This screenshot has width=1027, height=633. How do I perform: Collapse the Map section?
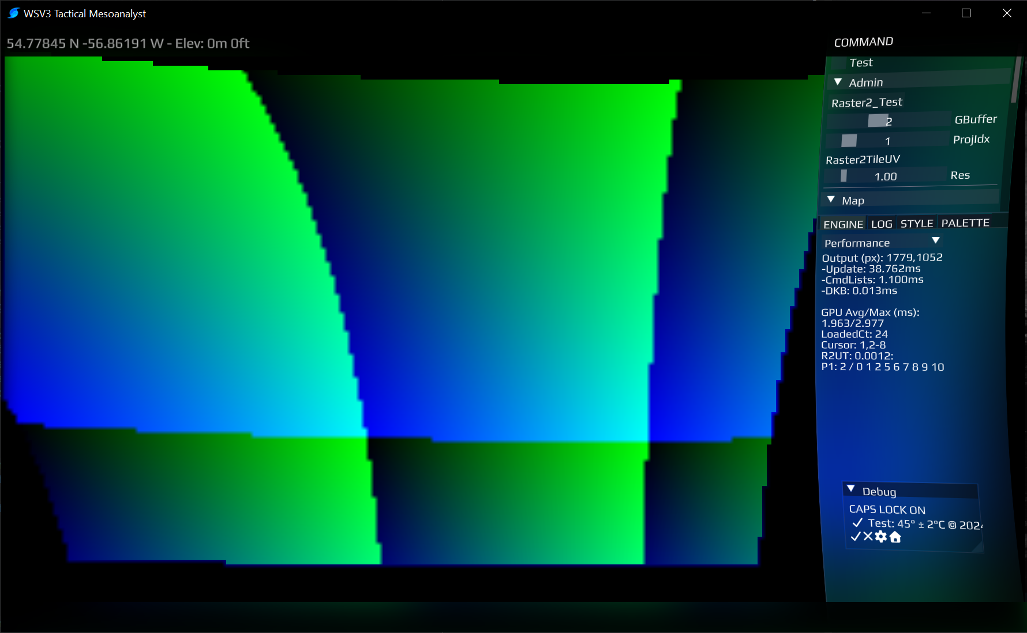coord(831,200)
